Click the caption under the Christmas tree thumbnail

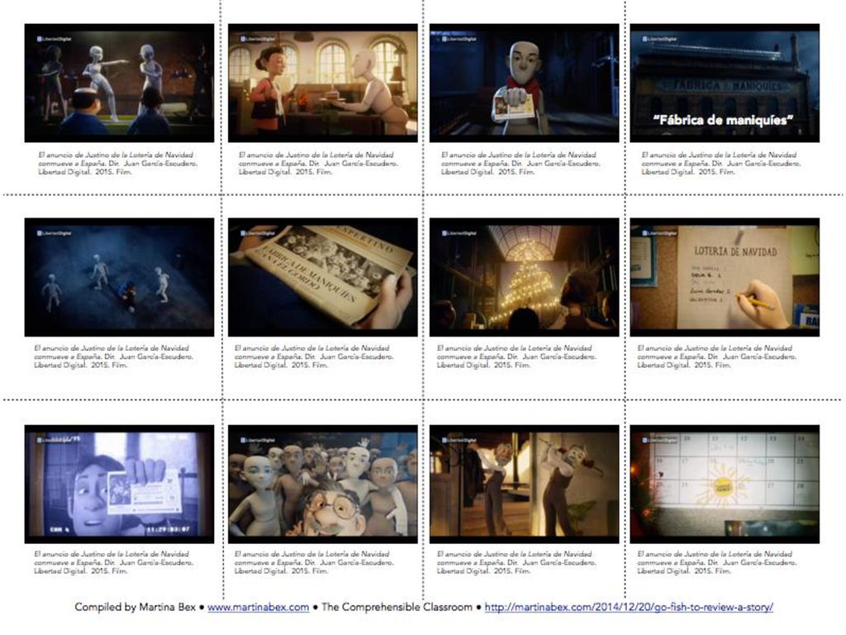pyautogui.click(x=516, y=356)
